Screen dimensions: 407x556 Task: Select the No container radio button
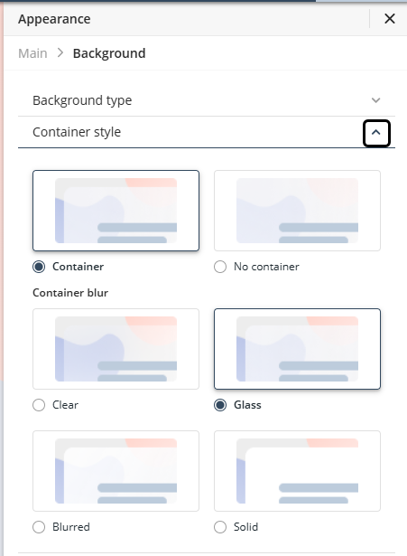(220, 267)
